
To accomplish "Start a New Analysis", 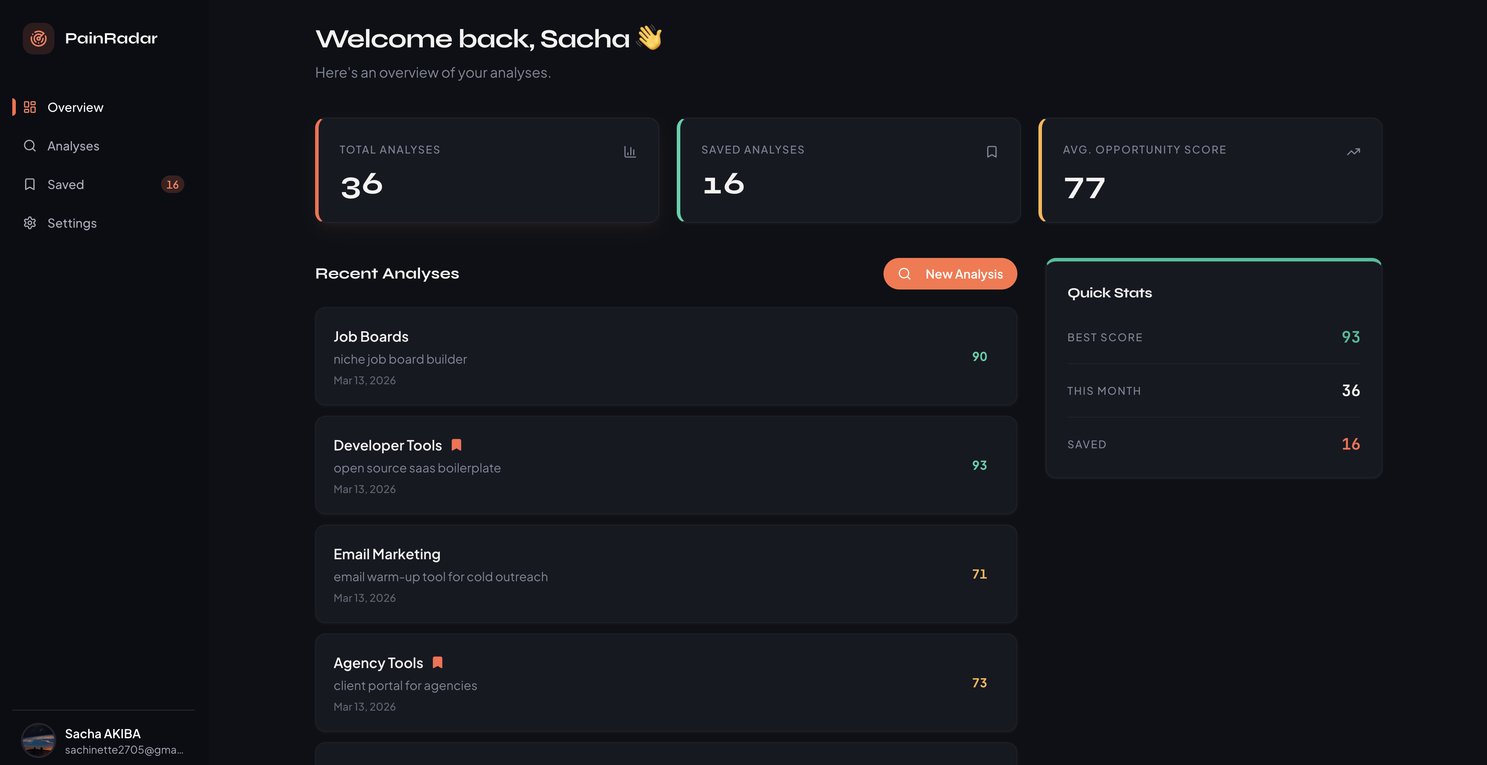I will pyautogui.click(x=950, y=274).
